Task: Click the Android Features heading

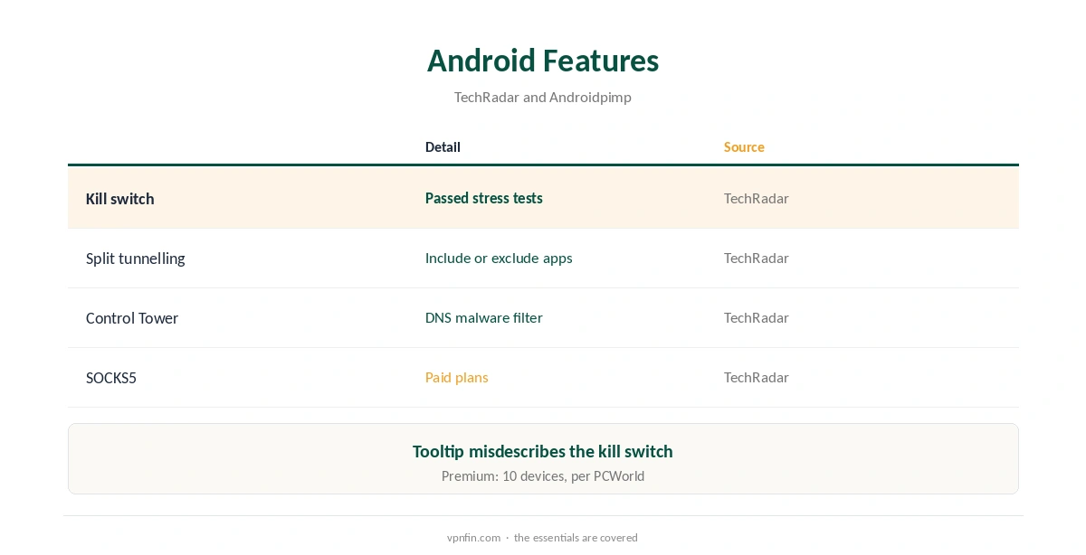Action: tap(543, 61)
